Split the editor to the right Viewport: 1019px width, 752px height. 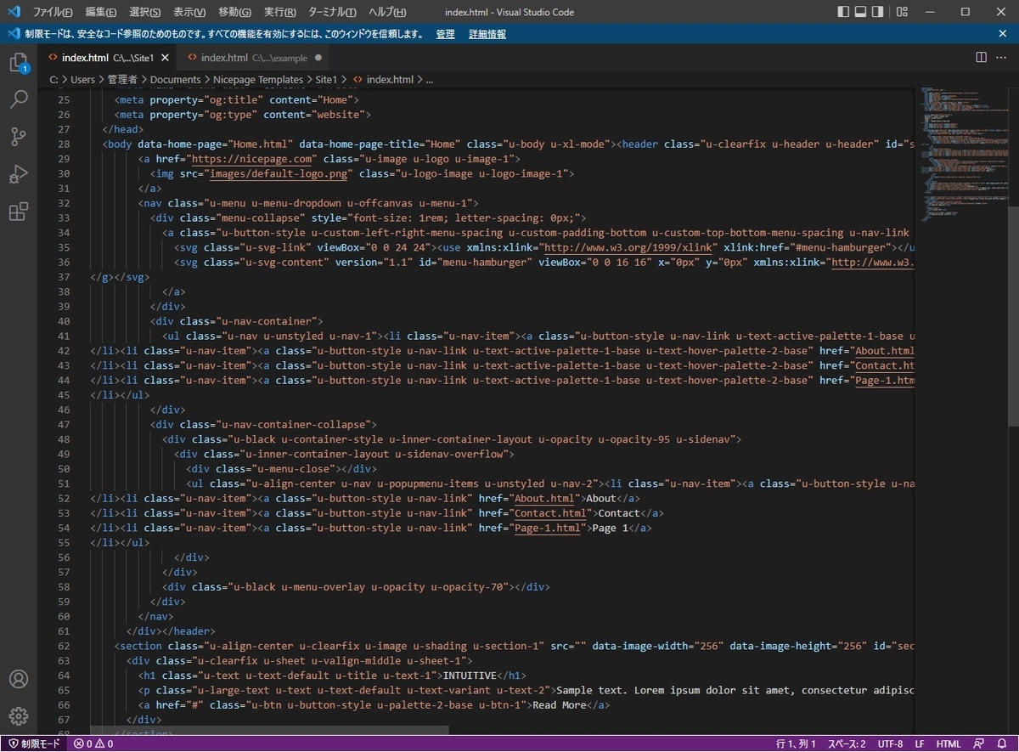coord(981,58)
